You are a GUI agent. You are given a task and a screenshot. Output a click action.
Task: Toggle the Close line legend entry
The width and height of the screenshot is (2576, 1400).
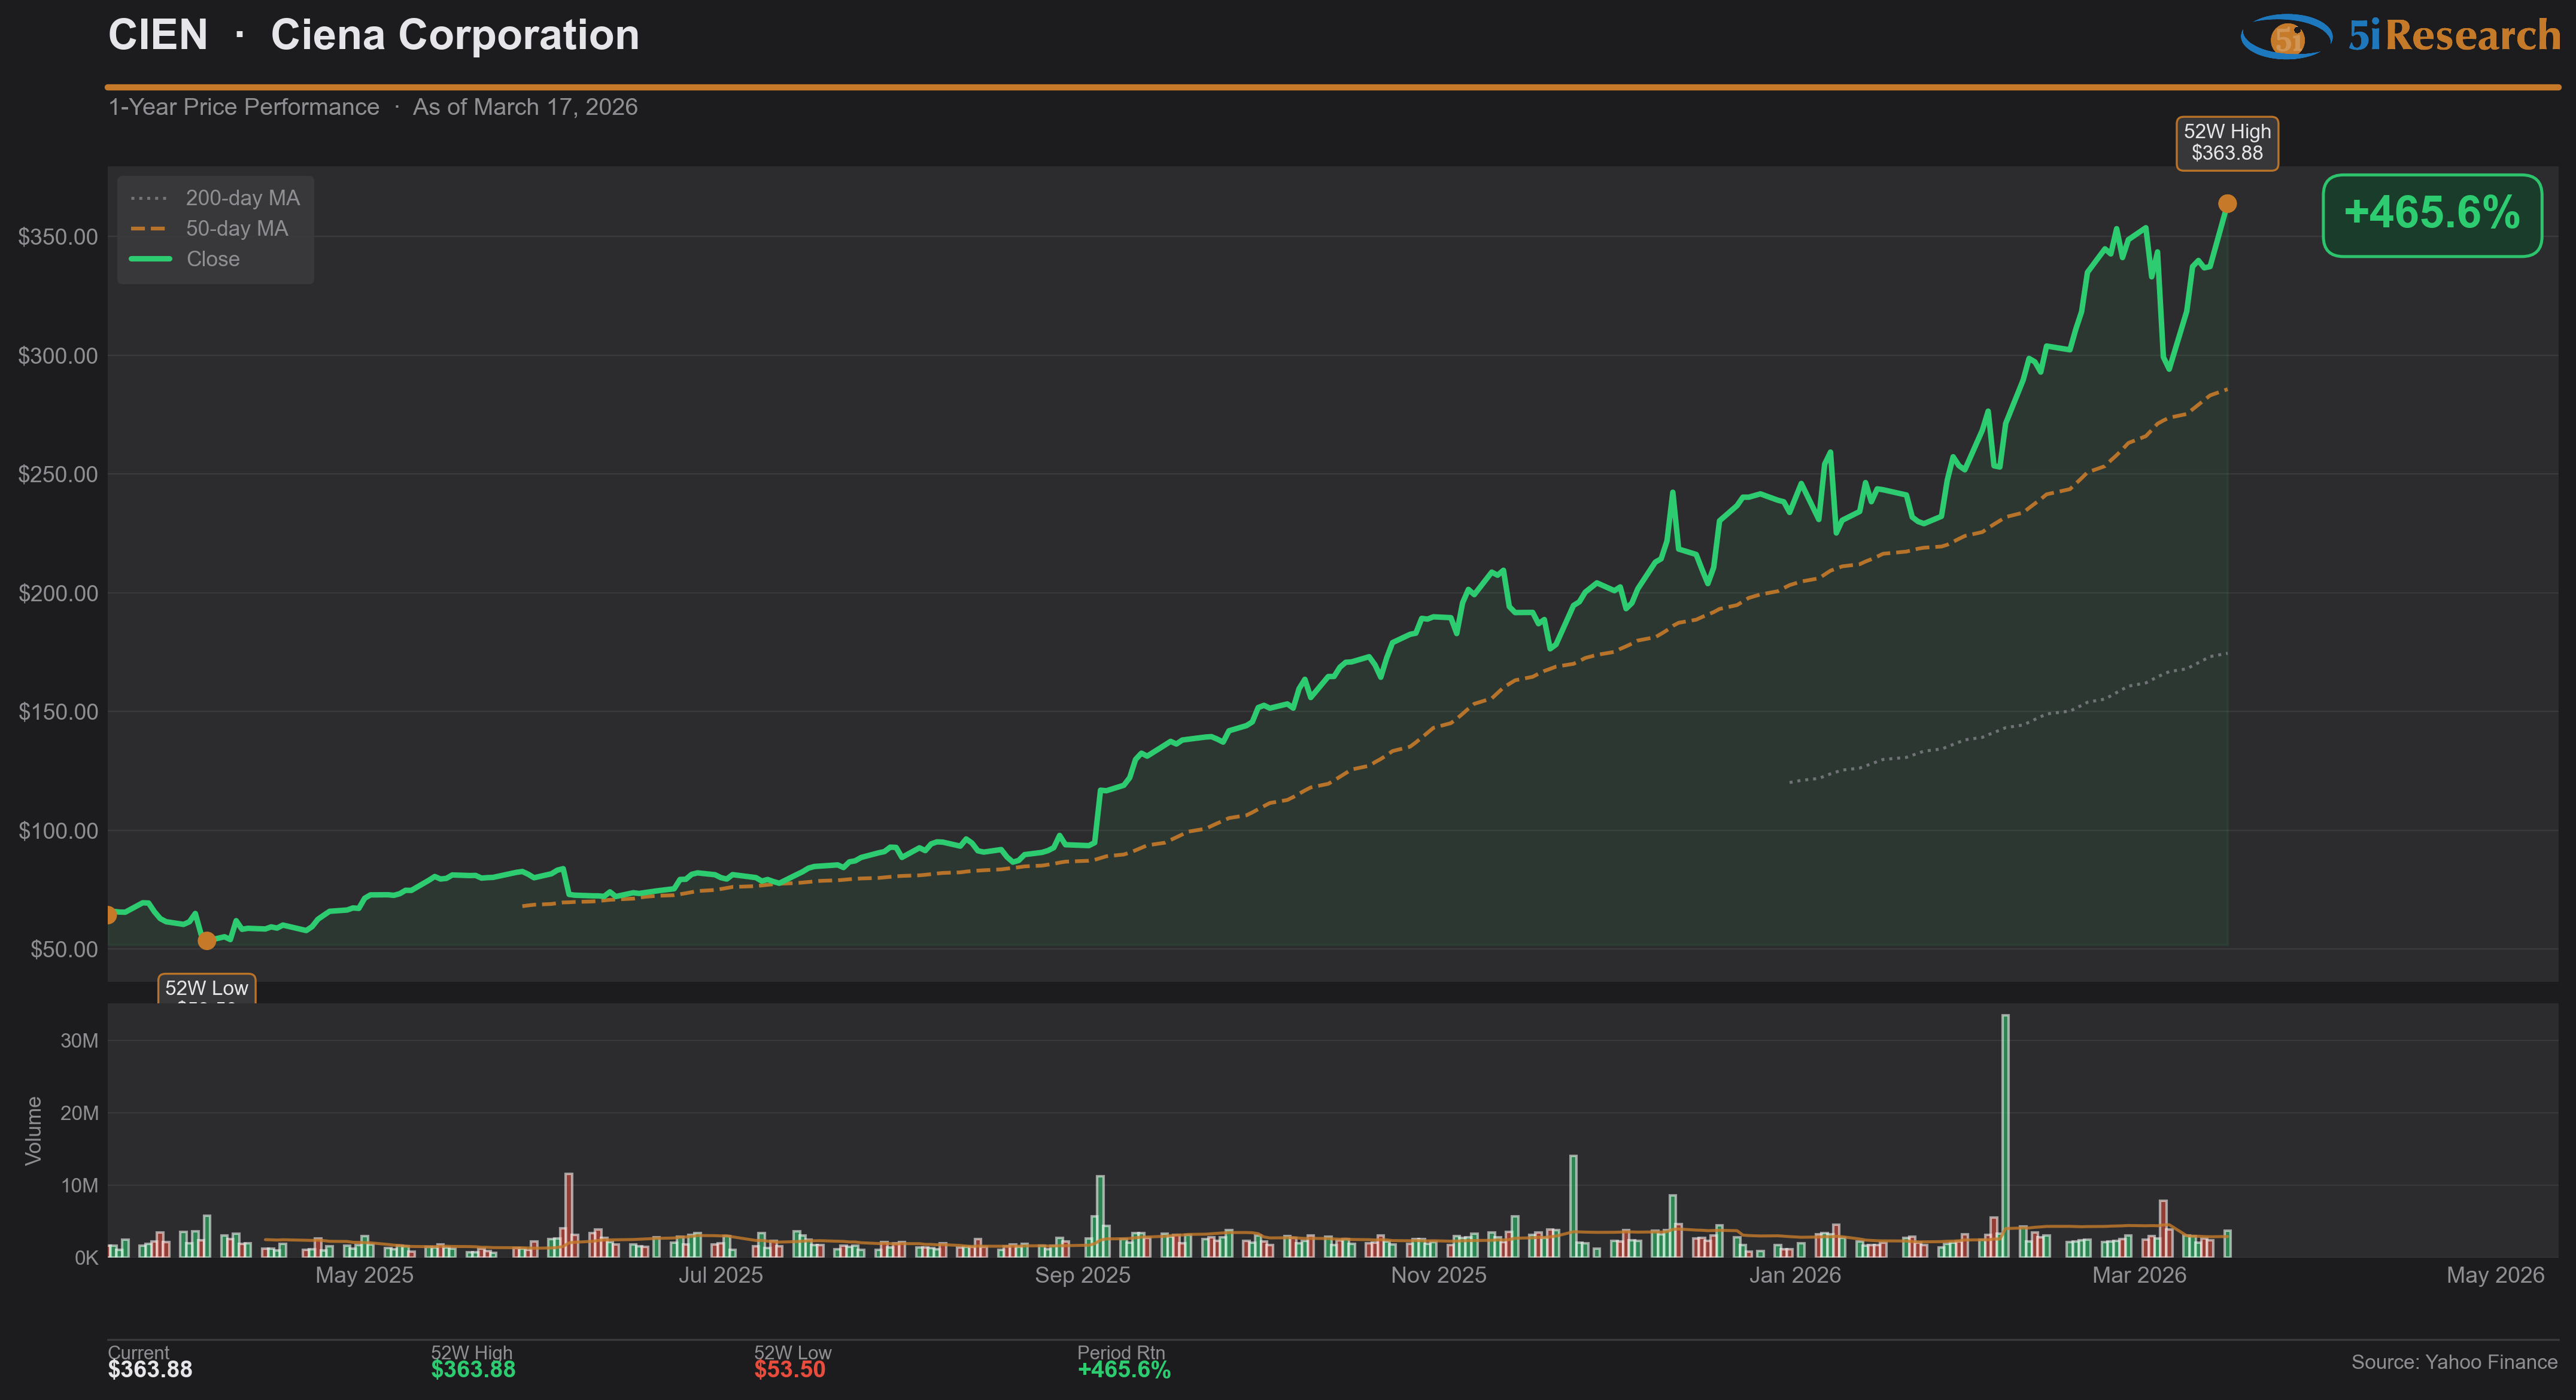click(186, 259)
